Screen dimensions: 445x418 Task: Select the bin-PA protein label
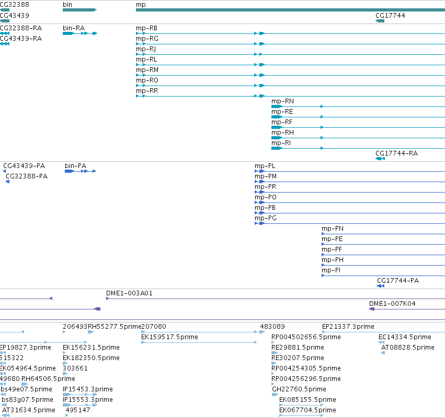click(75, 166)
